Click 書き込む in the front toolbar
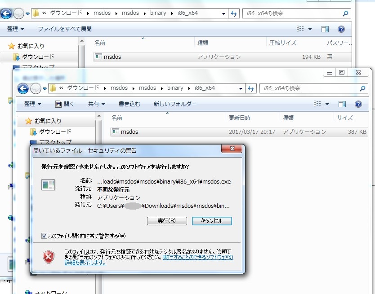375x294 pixels. 129,104
